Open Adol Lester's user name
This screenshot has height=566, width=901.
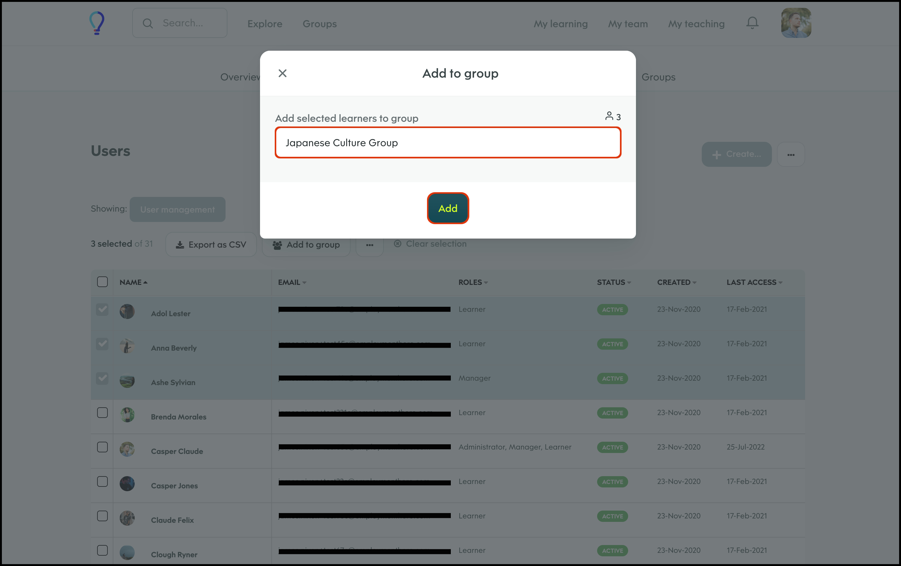point(171,314)
